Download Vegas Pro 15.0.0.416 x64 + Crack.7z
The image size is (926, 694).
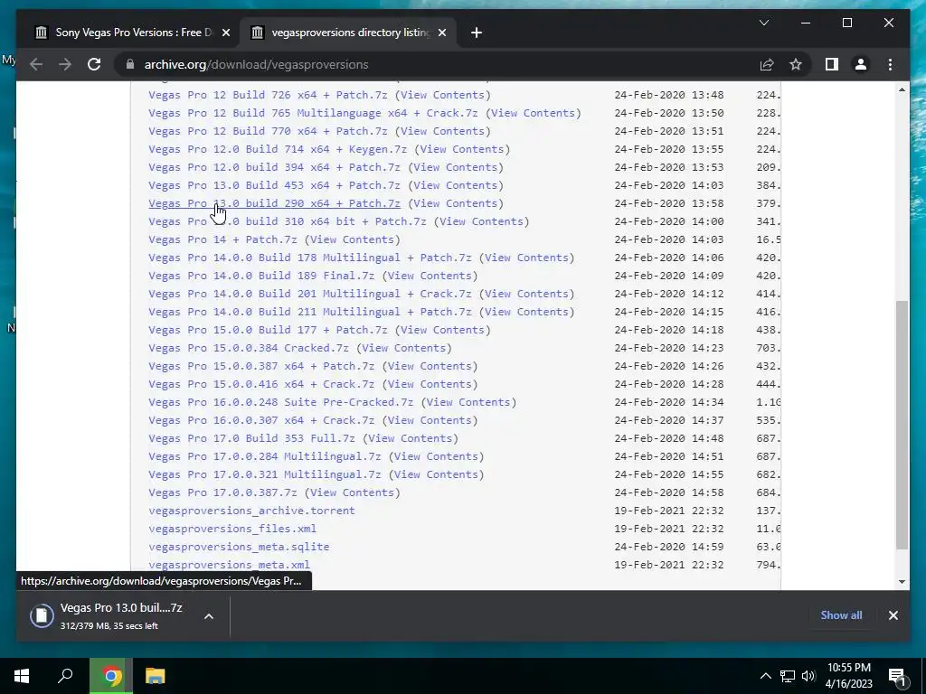pyautogui.click(x=261, y=384)
